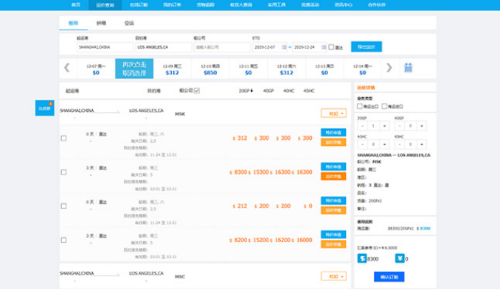
Task: Increase the 40GP container quantity
Action: pyautogui.click(x=422, y=126)
